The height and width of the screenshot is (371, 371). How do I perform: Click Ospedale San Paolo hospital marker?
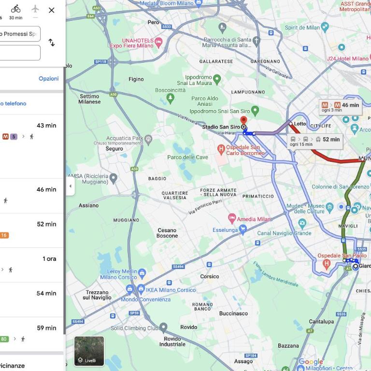click(x=327, y=264)
